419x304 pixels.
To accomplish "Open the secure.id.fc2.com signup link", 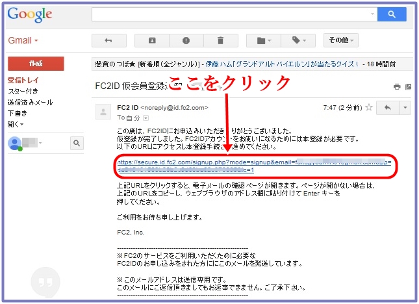I will coord(254,166).
